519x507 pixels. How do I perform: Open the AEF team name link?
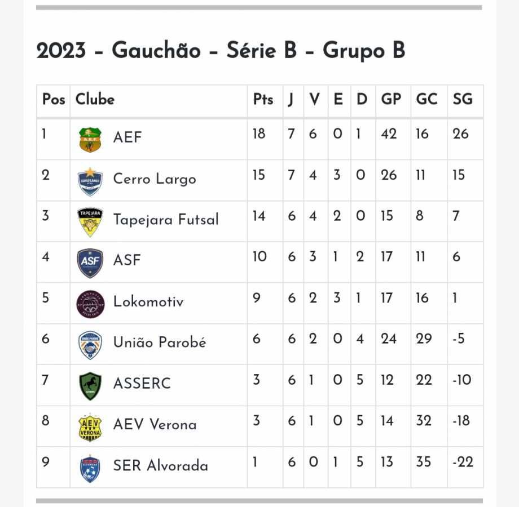127,137
